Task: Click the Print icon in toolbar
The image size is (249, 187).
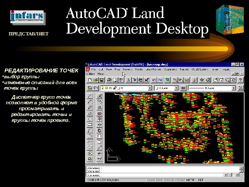Action: point(109,80)
